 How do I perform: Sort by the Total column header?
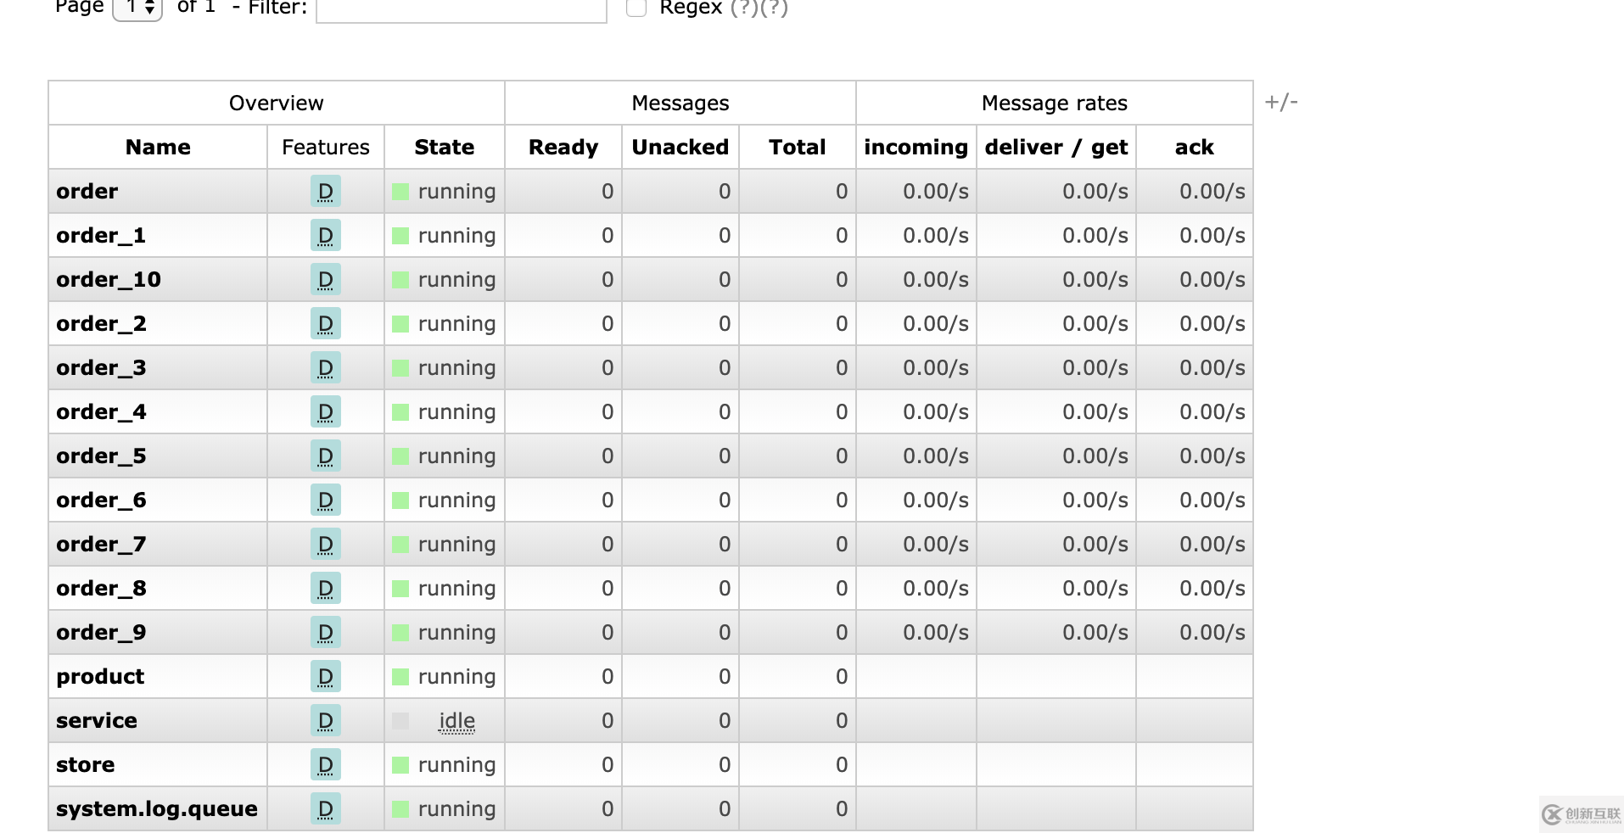798,147
